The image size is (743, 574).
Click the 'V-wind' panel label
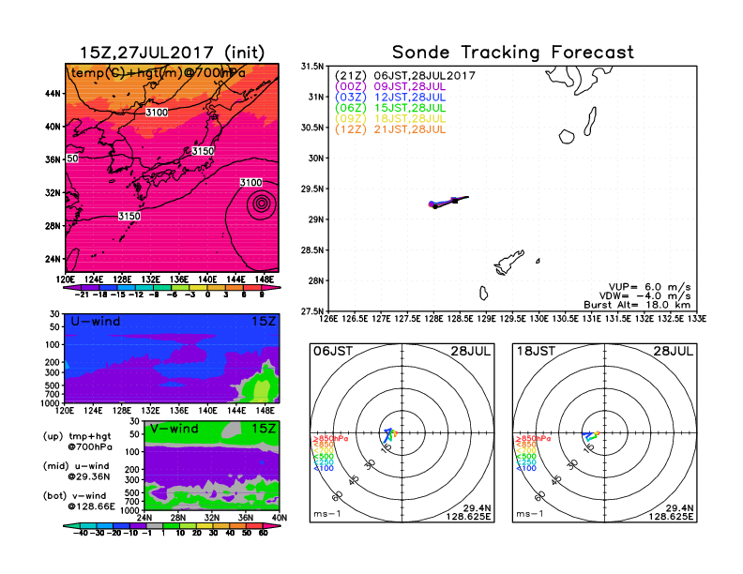[x=174, y=429]
